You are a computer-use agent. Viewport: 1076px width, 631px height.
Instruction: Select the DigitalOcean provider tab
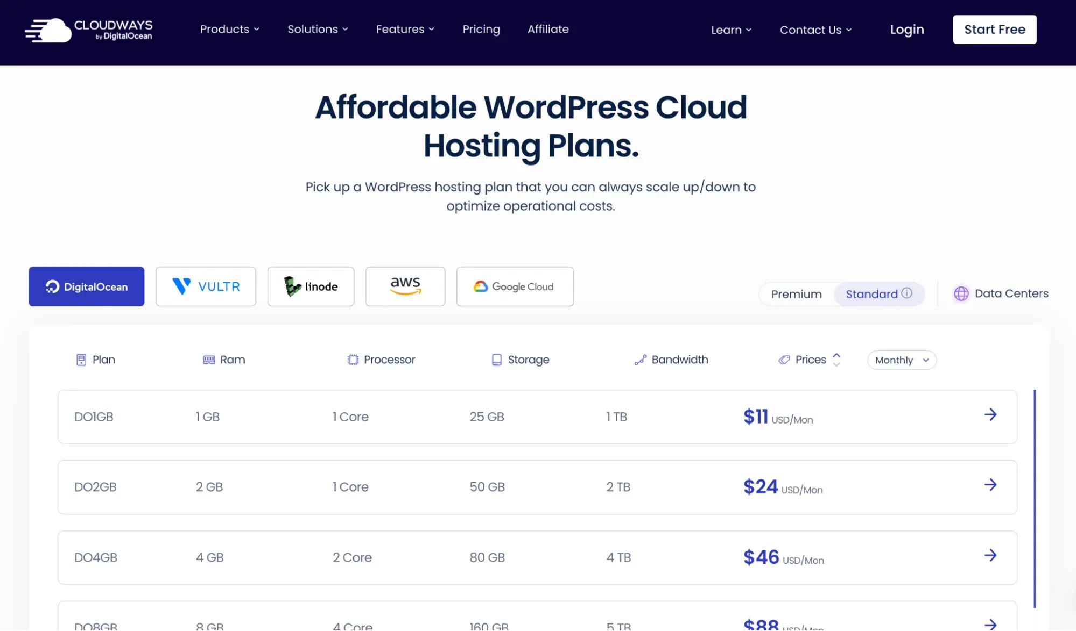point(87,286)
